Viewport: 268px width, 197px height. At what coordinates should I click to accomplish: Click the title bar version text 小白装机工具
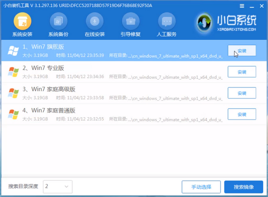[x=16, y=6]
